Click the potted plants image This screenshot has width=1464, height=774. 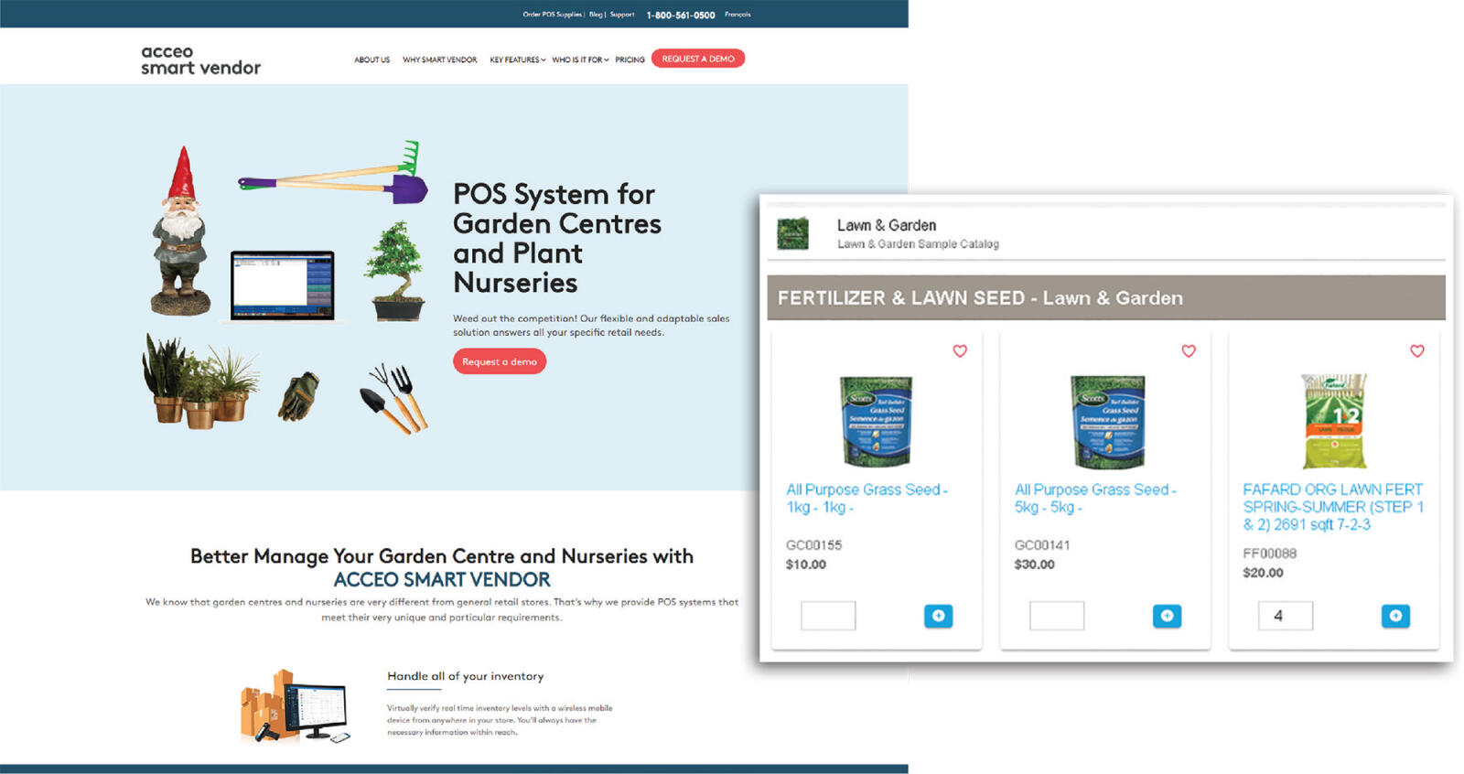(199, 381)
